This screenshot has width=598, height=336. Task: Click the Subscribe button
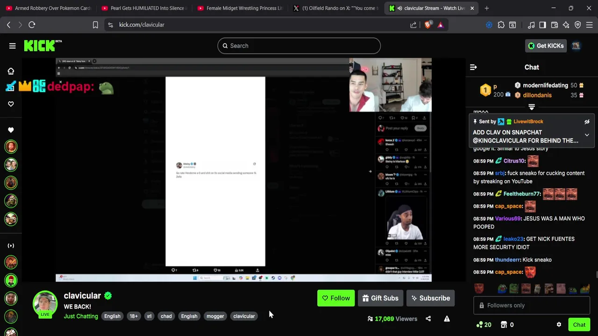click(430, 298)
